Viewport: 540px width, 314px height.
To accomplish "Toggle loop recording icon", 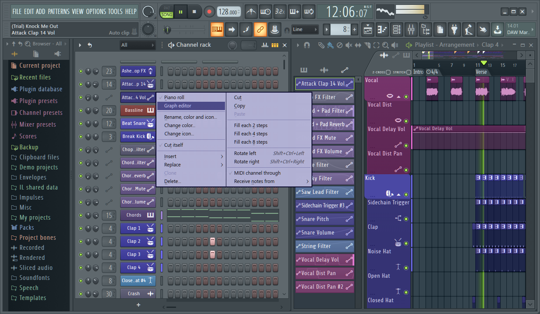I will click(x=309, y=12).
